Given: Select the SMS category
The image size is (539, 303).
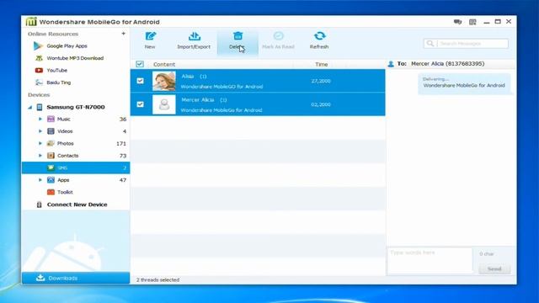Looking at the screenshot, I should [x=76, y=167].
